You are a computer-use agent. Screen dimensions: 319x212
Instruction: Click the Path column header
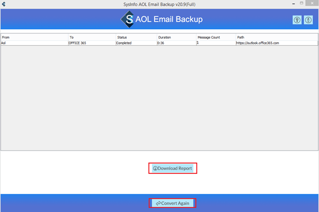tap(277, 37)
